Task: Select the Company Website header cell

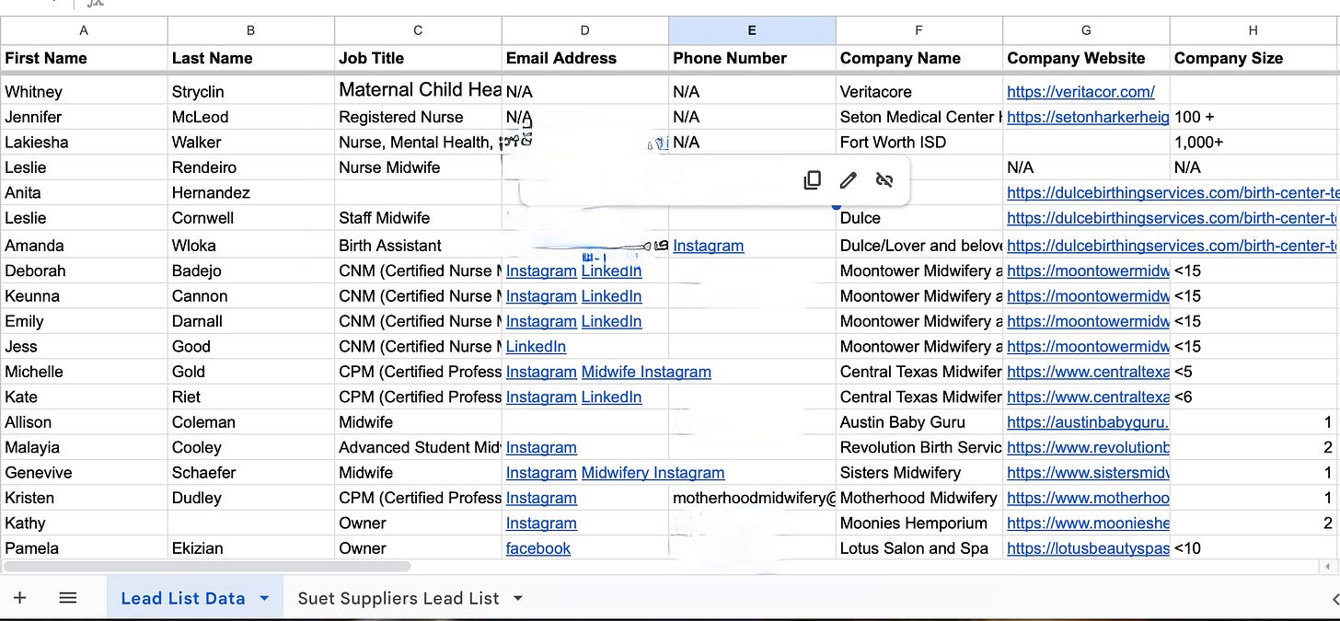Action: [1086, 58]
